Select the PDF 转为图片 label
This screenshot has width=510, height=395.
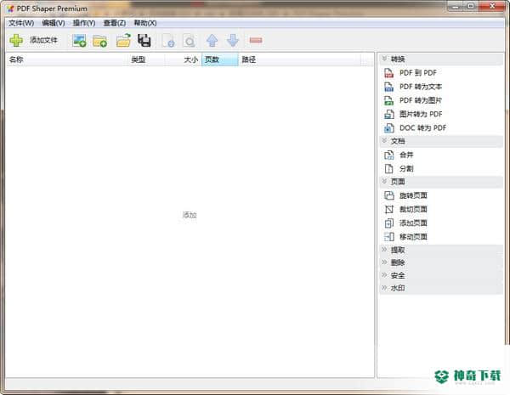[421, 100]
